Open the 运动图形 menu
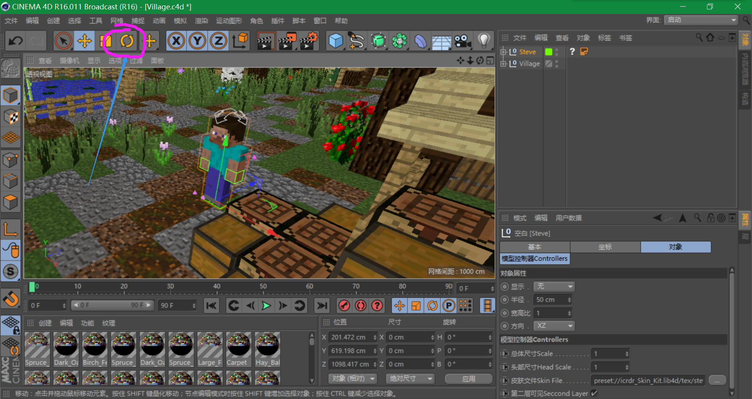752x399 pixels. point(229,21)
